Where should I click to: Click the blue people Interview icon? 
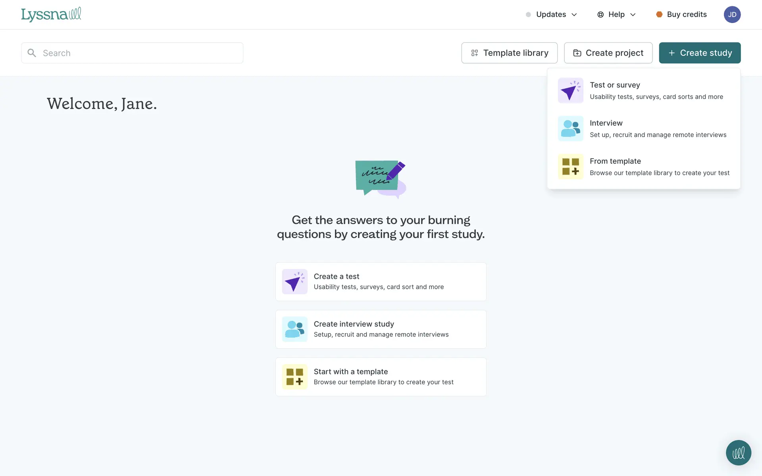[570, 129]
